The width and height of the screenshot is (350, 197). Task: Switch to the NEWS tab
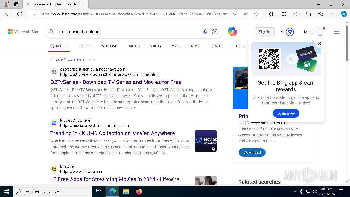[195, 46]
